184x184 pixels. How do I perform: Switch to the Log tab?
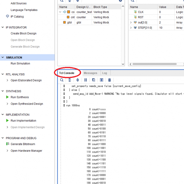coord(105,73)
